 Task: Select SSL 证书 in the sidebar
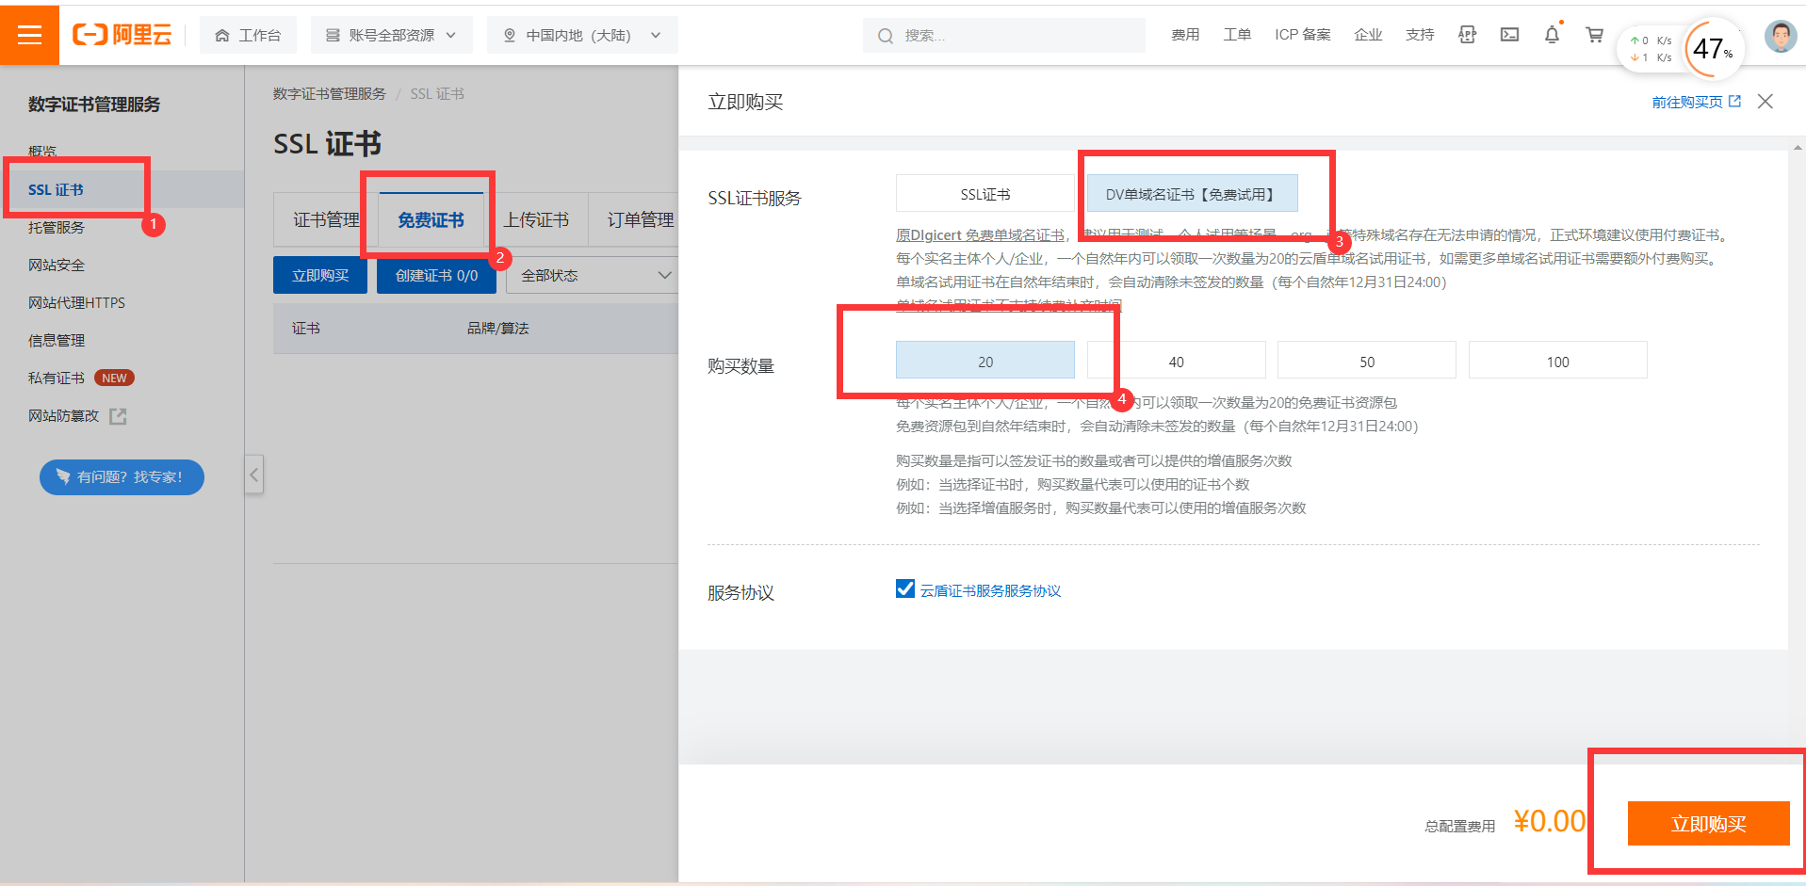pyautogui.click(x=56, y=189)
